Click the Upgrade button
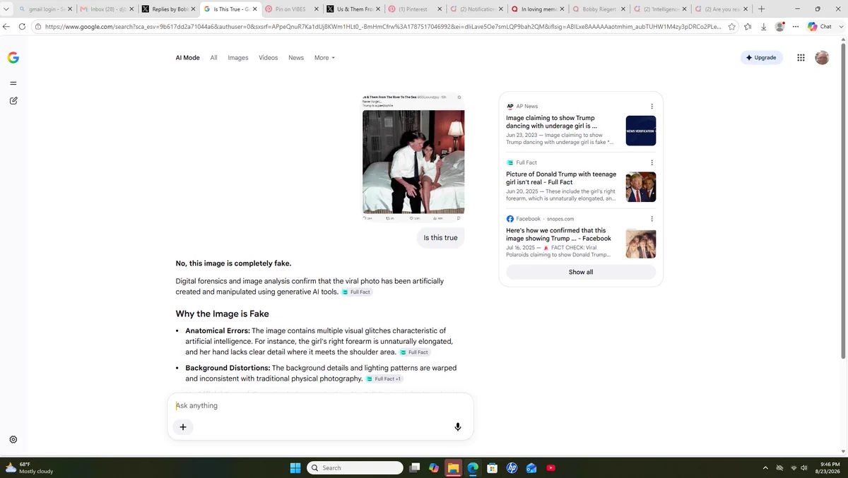848x478 pixels. 762,58
